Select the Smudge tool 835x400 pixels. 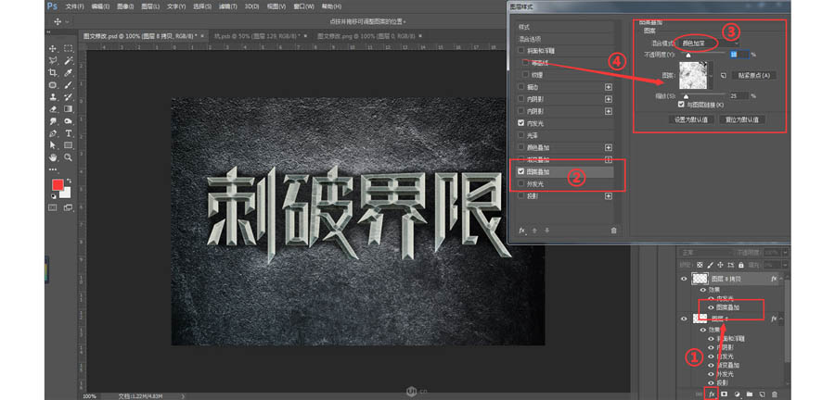(53, 121)
